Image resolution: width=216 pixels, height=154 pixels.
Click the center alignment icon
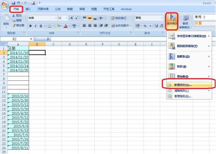tap(90, 26)
